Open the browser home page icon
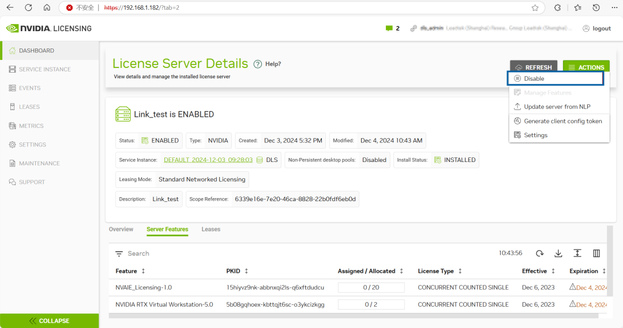Viewport: 623px width, 328px height. click(47, 7)
